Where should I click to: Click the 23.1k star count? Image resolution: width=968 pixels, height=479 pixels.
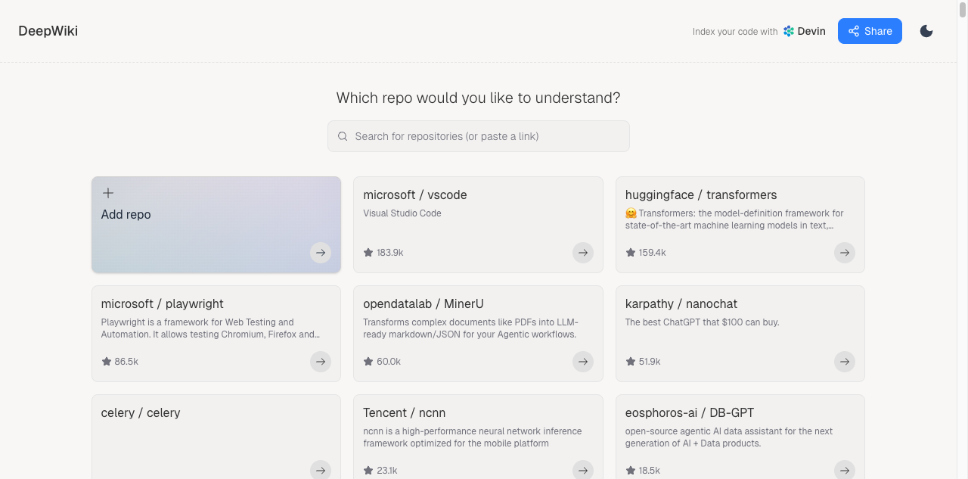(387, 471)
